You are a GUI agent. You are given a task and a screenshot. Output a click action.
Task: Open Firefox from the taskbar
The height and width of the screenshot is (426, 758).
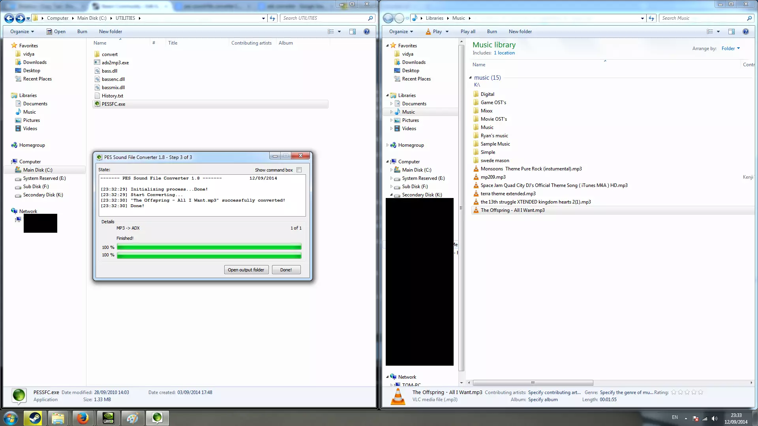click(83, 418)
